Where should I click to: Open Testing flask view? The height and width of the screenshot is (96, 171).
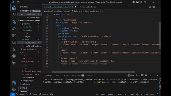(14, 49)
